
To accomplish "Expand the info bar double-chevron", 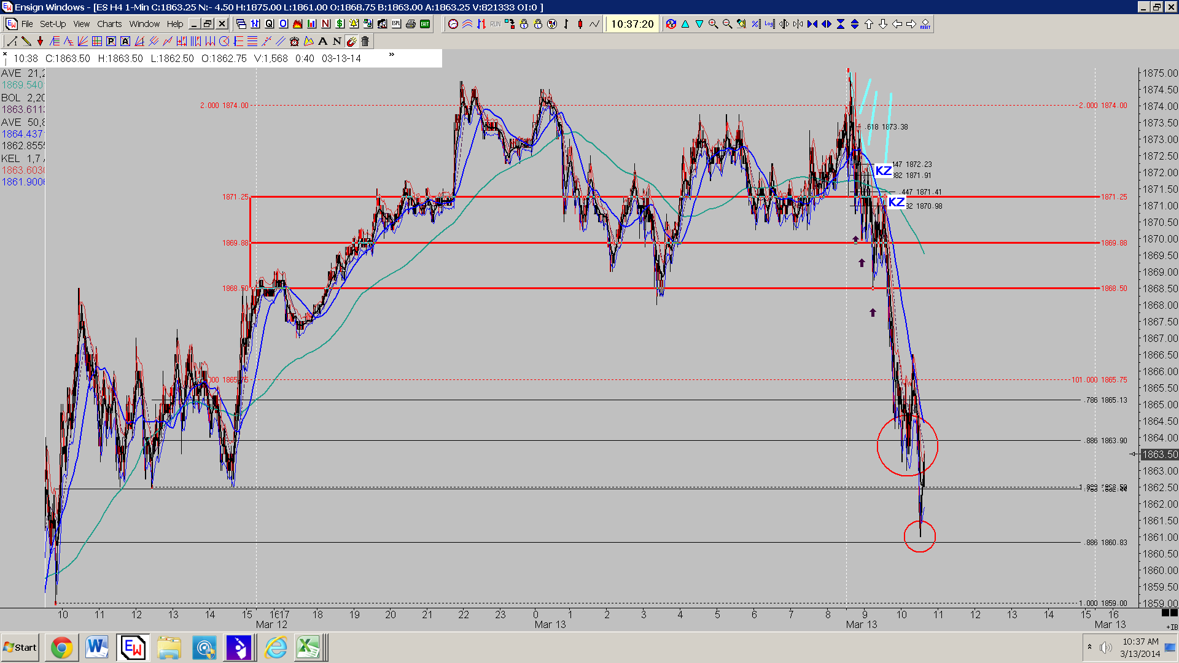I will 391,55.
